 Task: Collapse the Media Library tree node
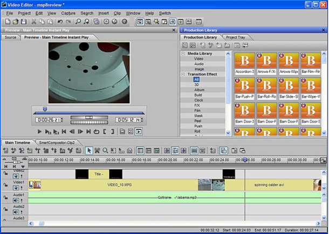pyautogui.click(x=183, y=54)
